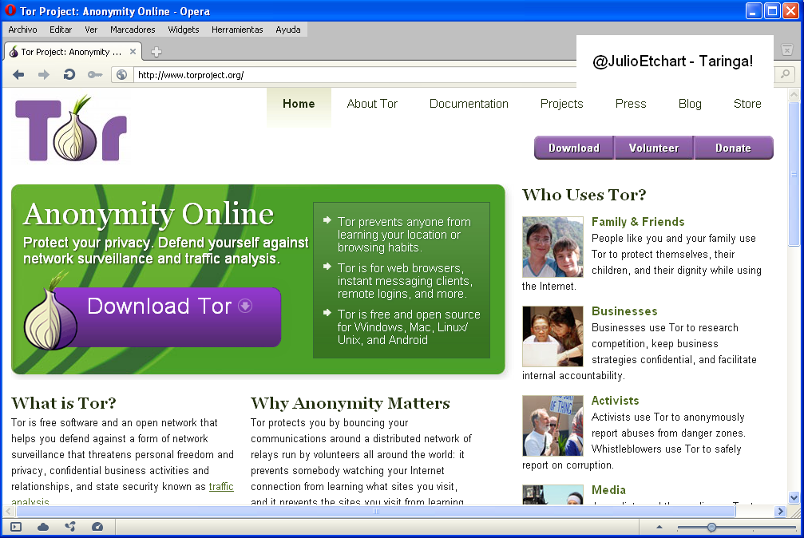Screen dimensions: 804x538
Task: Click the search magnifier icon
Action: (x=785, y=74)
